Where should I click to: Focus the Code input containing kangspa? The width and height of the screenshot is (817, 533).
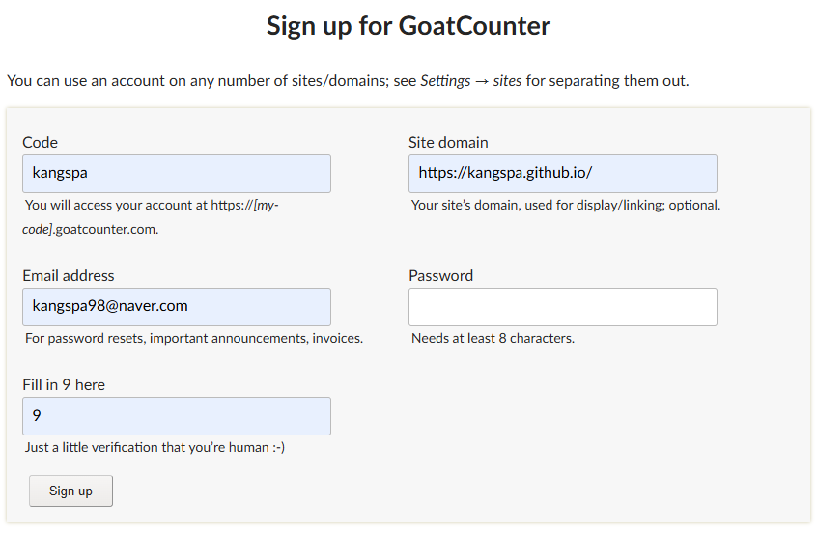[x=177, y=174]
